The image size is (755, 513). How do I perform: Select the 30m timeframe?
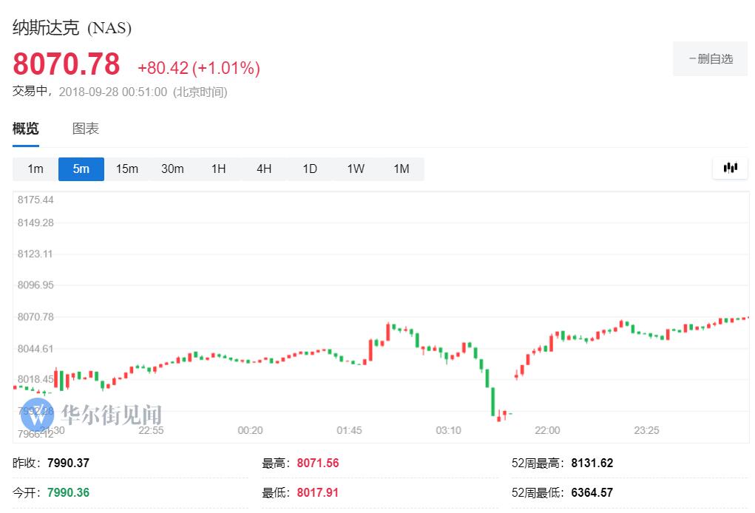tap(172, 169)
